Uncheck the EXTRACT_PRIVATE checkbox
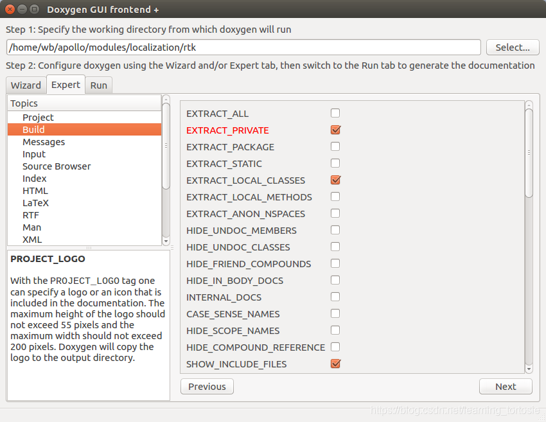546x422 pixels. click(335, 130)
